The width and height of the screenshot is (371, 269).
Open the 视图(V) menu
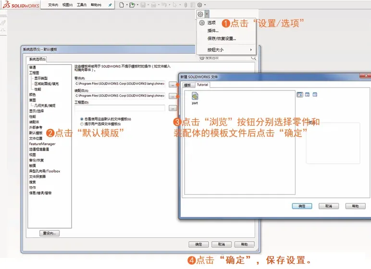[x=67, y=5]
